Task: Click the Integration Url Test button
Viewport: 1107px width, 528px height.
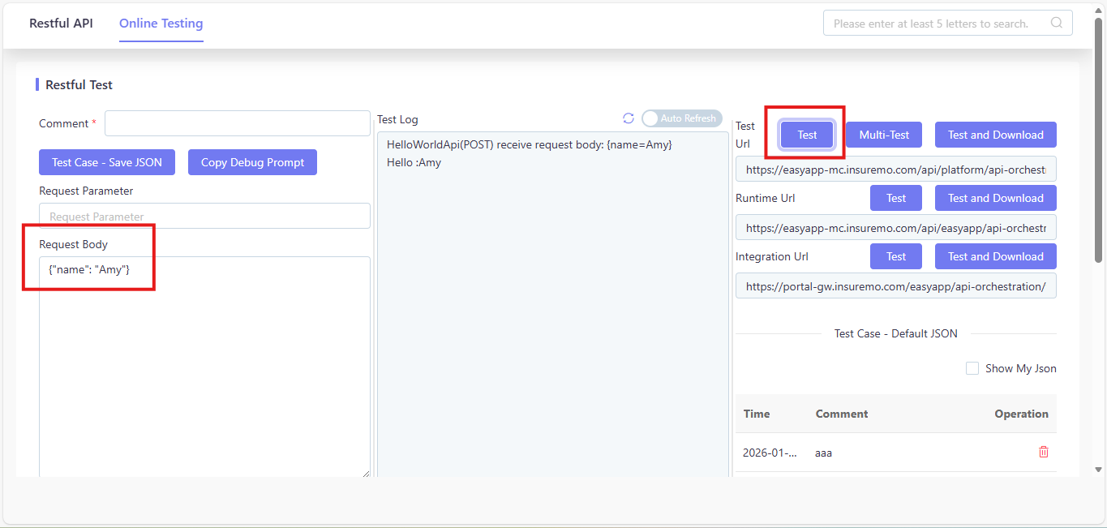Action: [x=896, y=256]
